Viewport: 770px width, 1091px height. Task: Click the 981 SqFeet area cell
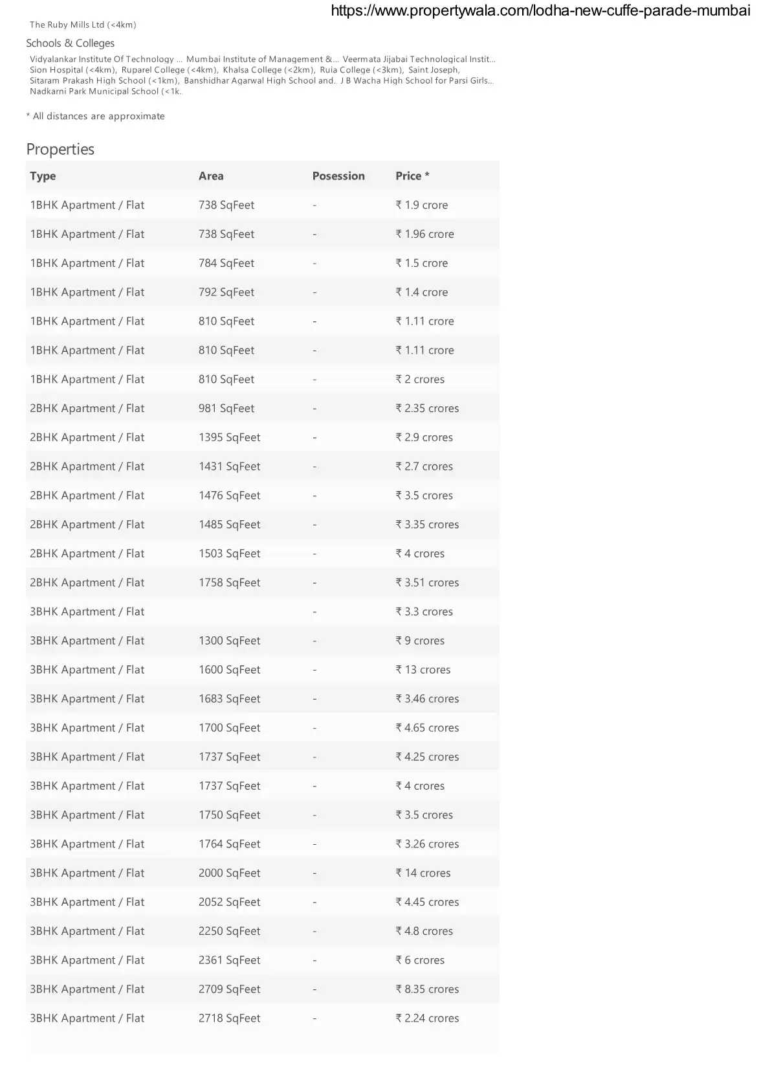[x=226, y=409]
